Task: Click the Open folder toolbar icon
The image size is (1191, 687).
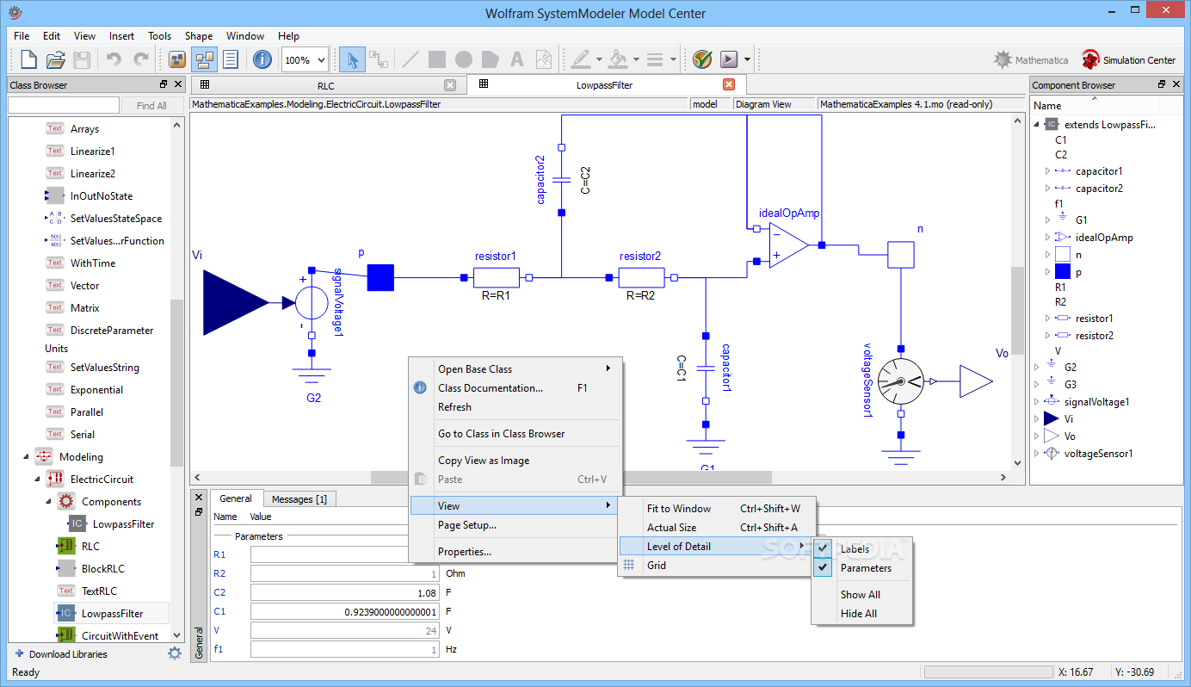Action: click(x=56, y=59)
